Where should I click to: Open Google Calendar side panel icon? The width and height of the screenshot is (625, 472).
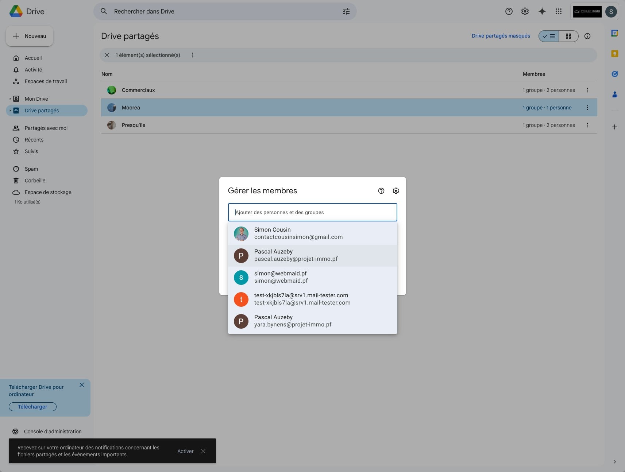click(x=614, y=33)
